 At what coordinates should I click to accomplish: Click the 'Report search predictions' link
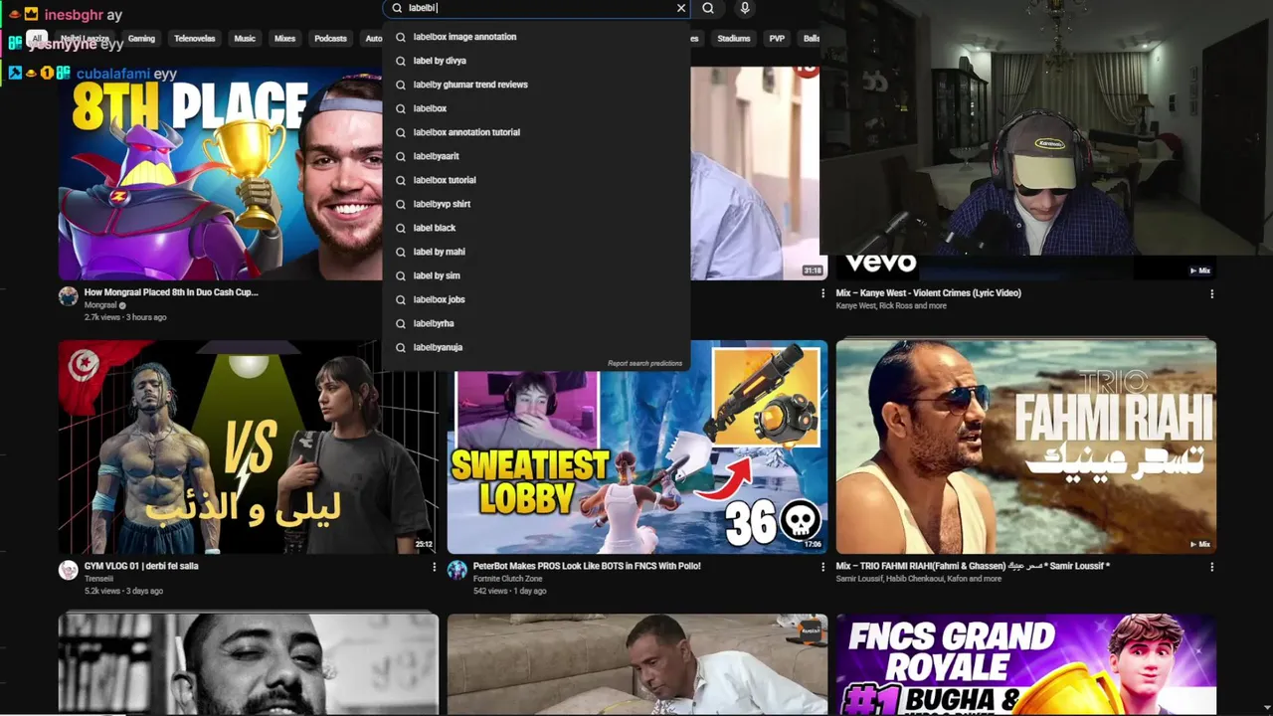pos(644,364)
